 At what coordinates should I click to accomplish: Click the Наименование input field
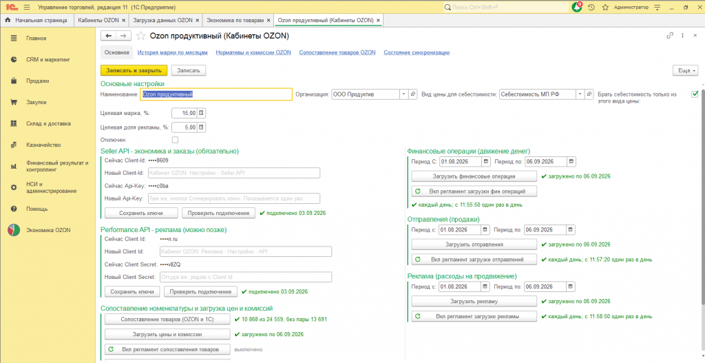[x=216, y=94]
